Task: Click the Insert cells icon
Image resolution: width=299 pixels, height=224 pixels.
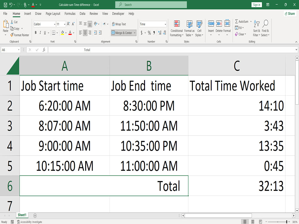Action: coord(211,24)
